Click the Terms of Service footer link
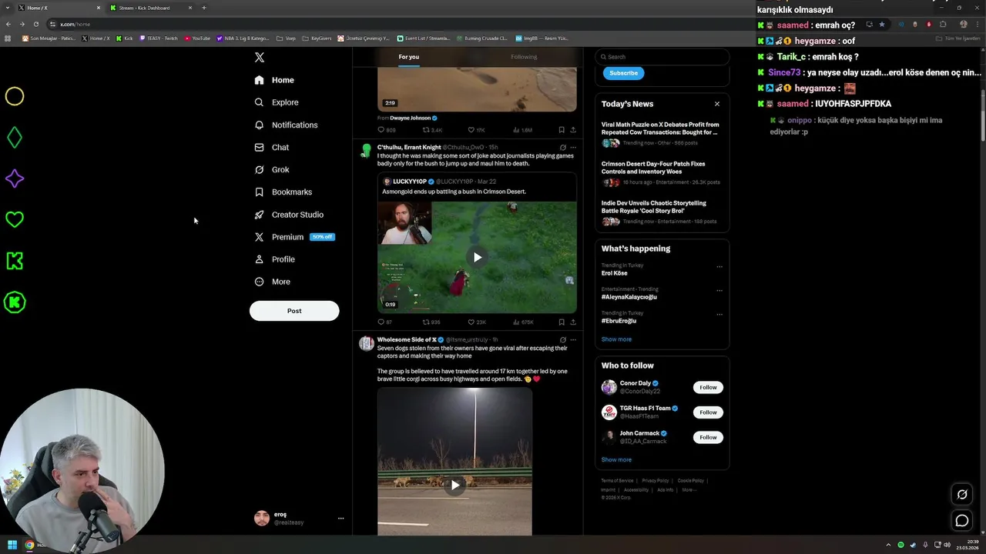The height and width of the screenshot is (554, 986). pos(617,481)
